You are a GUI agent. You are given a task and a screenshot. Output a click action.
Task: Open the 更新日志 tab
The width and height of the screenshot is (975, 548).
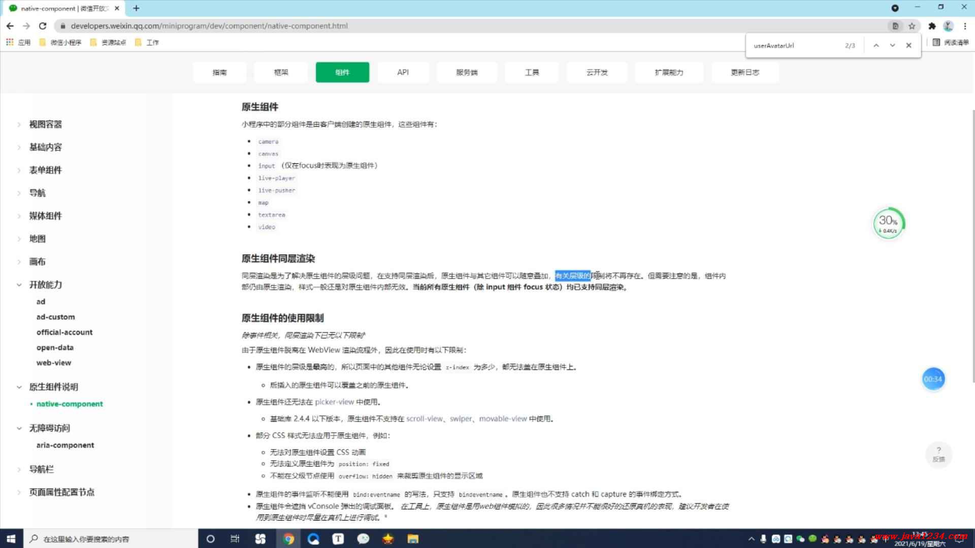[745, 72]
